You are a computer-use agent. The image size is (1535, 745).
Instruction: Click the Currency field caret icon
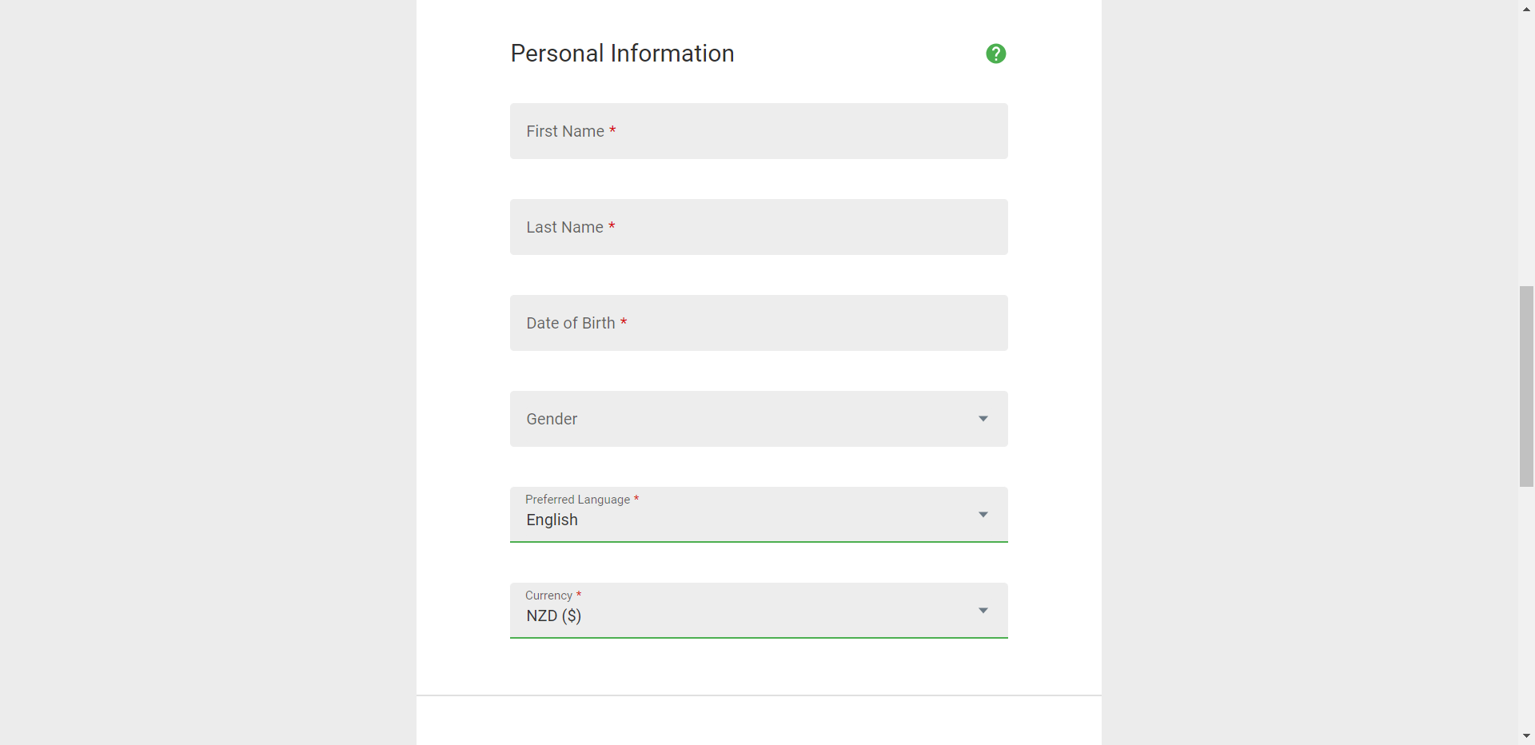(983, 611)
